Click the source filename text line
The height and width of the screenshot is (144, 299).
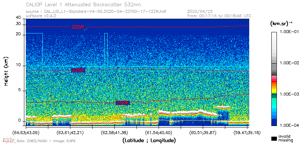96,12
